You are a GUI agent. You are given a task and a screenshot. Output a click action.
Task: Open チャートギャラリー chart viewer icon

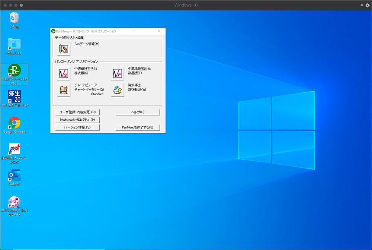point(64,90)
